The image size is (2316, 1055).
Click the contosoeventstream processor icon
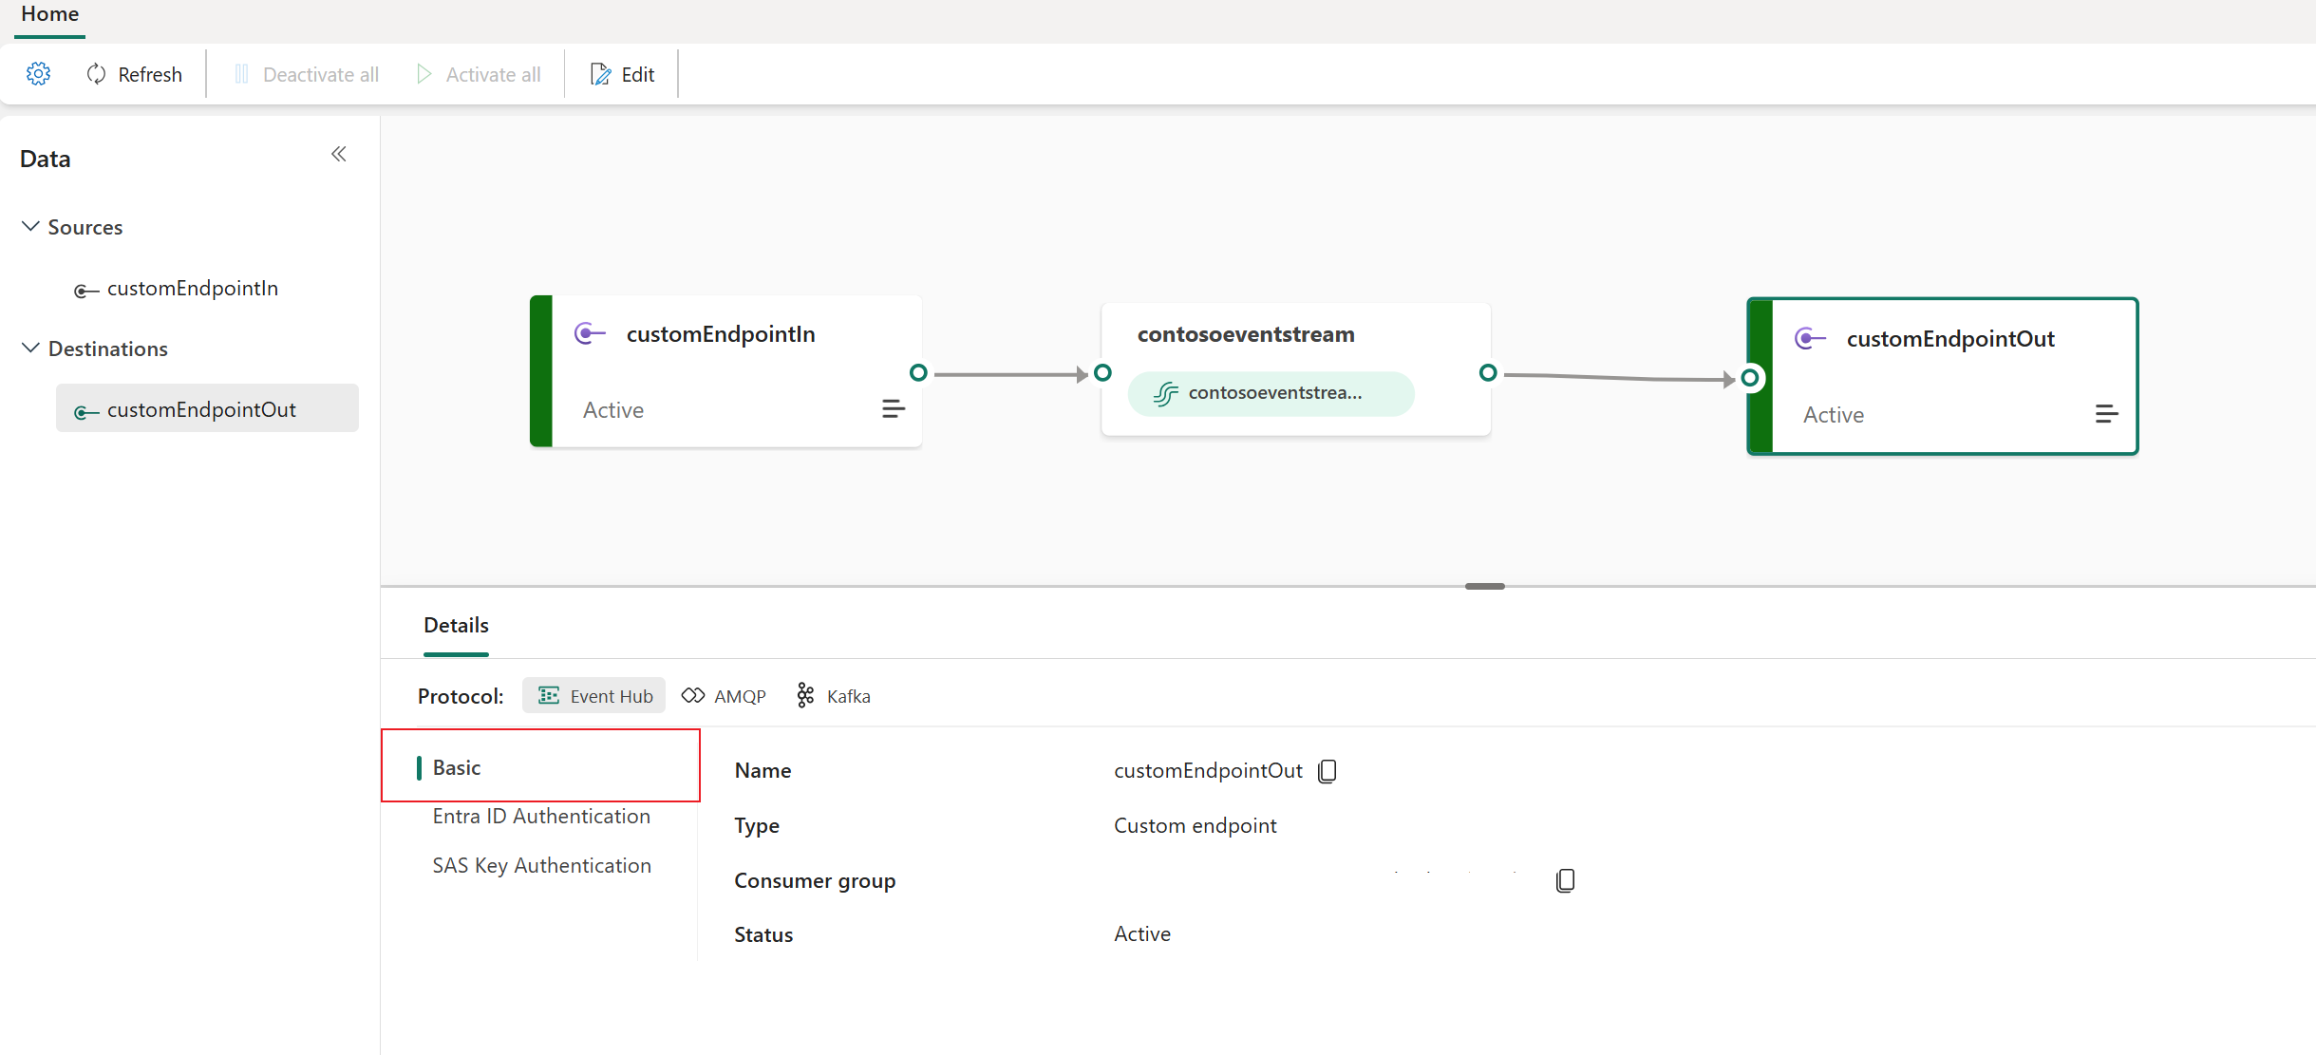point(1167,393)
